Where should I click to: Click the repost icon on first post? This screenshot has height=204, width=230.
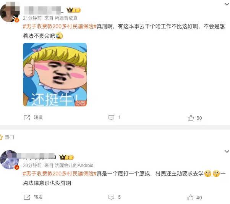tap(27, 117)
